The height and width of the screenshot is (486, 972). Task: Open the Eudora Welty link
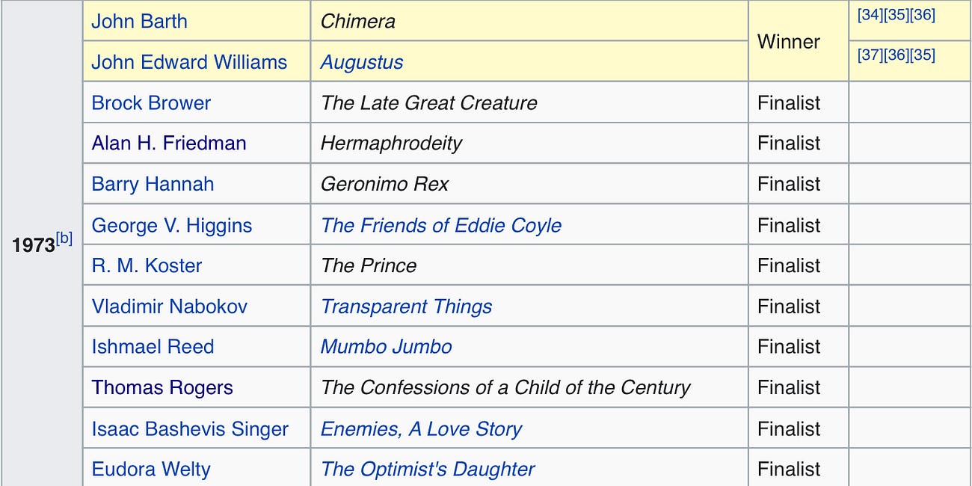(151, 469)
